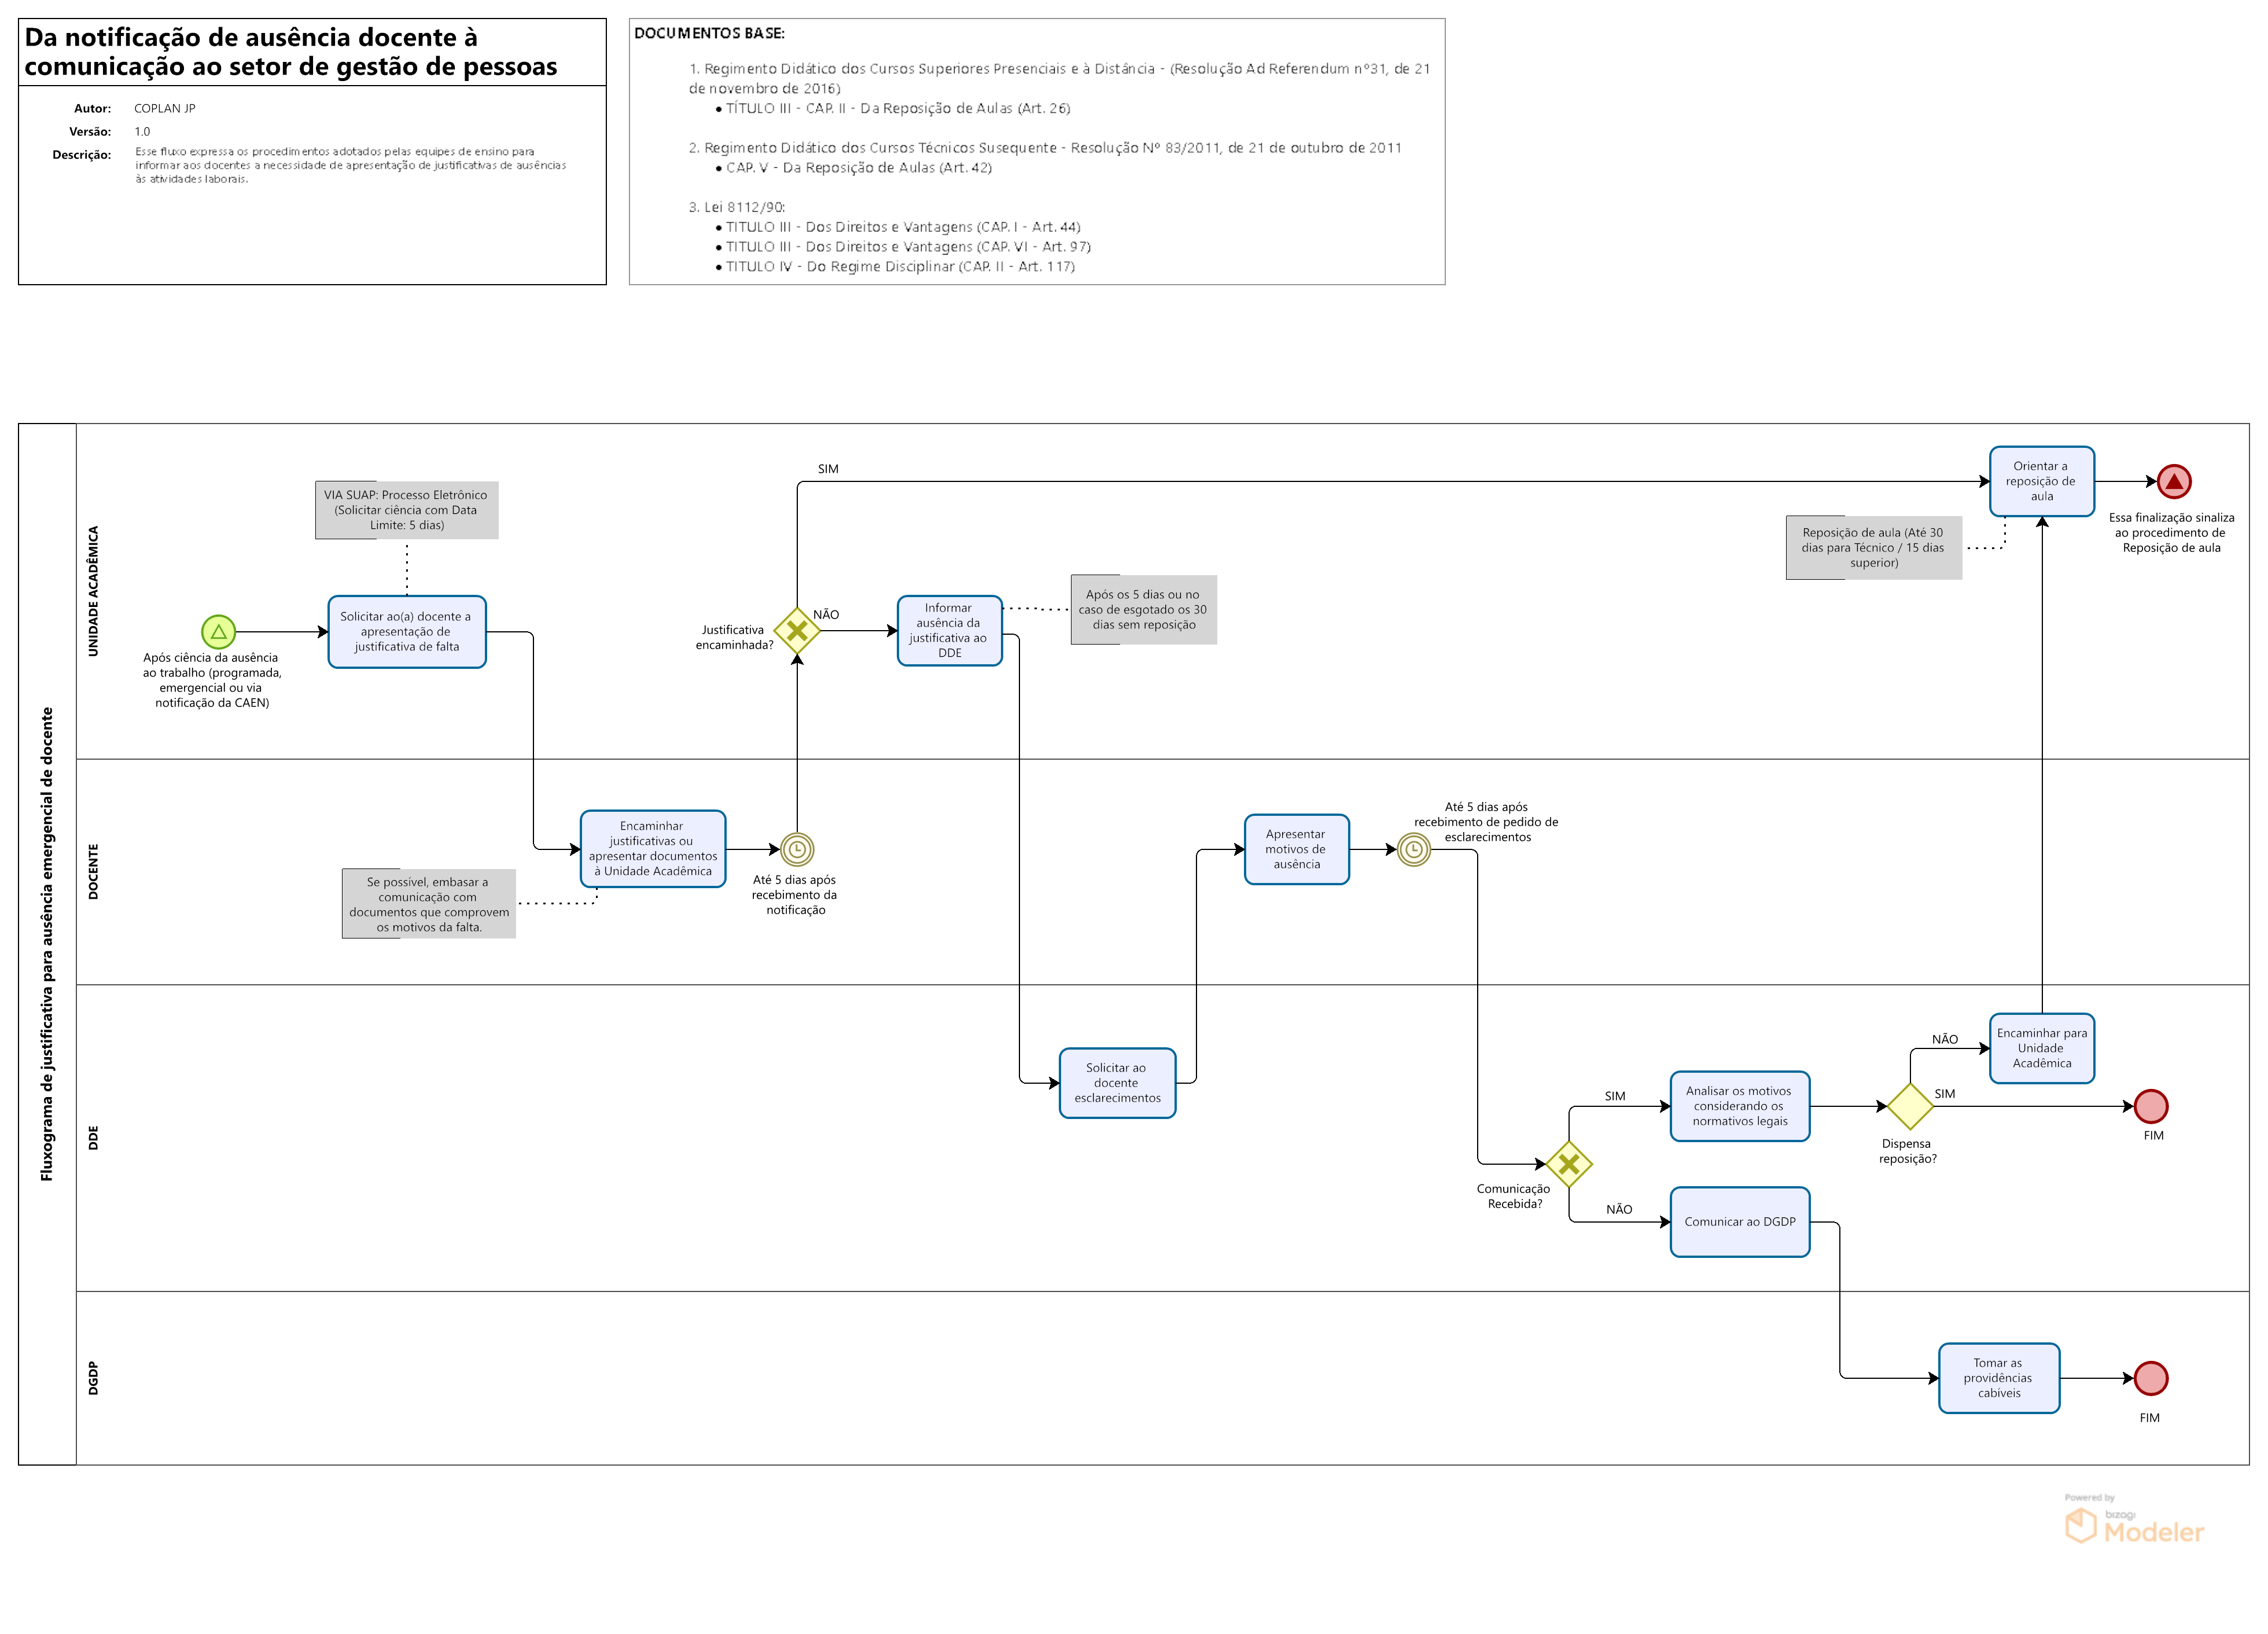The width and height of the screenshot is (2268, 1634).
Task: Click the red triangle end event
Action: (2174, 482)
